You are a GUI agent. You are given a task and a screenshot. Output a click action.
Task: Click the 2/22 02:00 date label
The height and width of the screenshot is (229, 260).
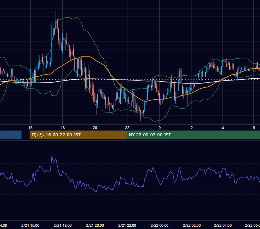pyautogui.click(x=192, y=226)
